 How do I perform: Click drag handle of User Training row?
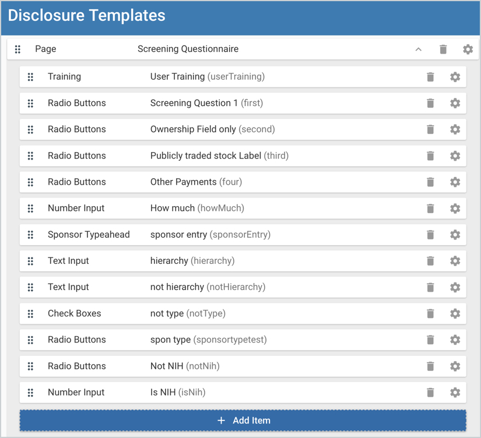[30, 77]
